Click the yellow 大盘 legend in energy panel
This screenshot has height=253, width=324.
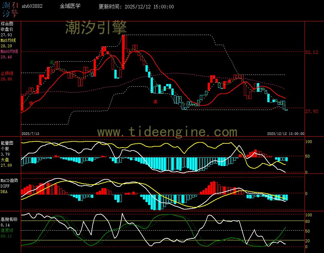click(x=5, y=160)
